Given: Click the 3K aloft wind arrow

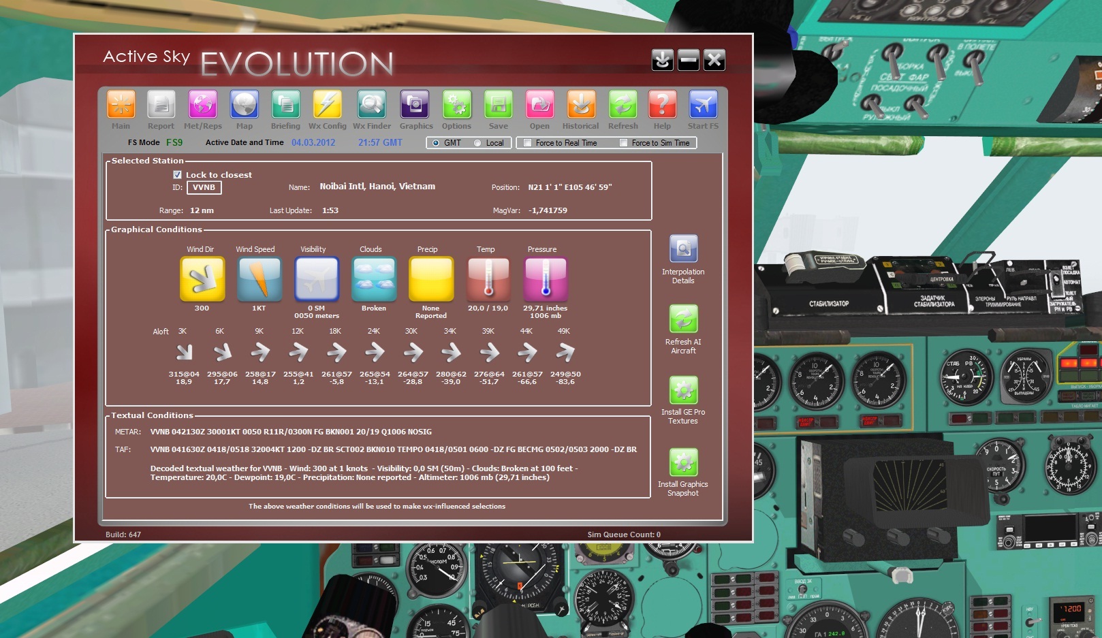Looking at the screenshot, I should [x=184, y=352].
